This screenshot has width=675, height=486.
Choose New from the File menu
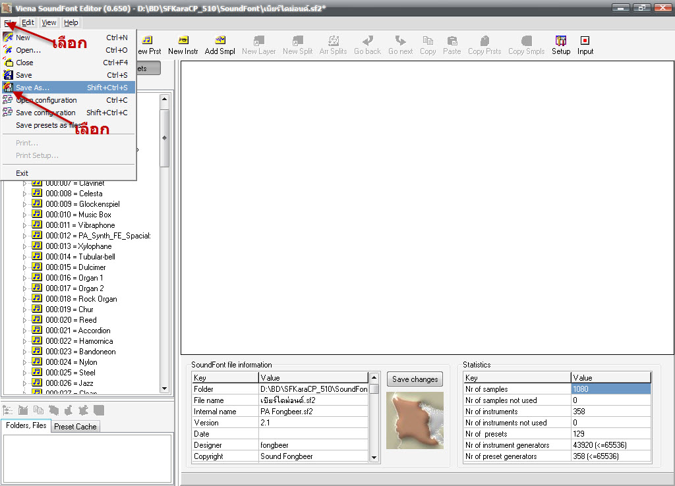(69, 38)
